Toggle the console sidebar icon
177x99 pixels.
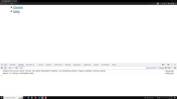point(2,68)
